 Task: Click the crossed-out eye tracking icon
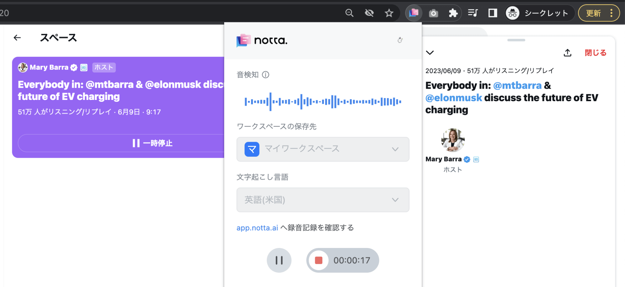point(369,13)
